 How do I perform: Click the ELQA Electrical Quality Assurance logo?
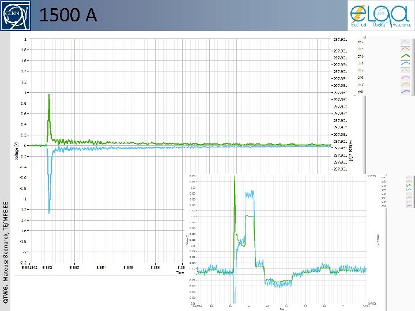pyautogui.click(x=381, y=16)
